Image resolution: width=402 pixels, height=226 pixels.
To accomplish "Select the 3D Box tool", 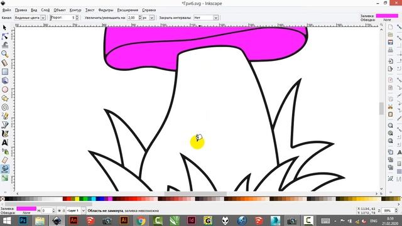I will point(4,80).
